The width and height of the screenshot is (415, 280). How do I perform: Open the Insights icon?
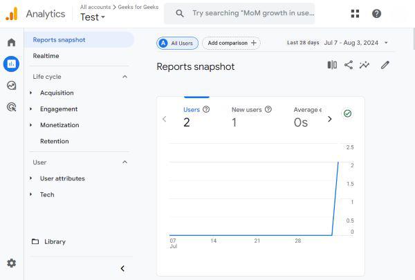tap(365, 65)
